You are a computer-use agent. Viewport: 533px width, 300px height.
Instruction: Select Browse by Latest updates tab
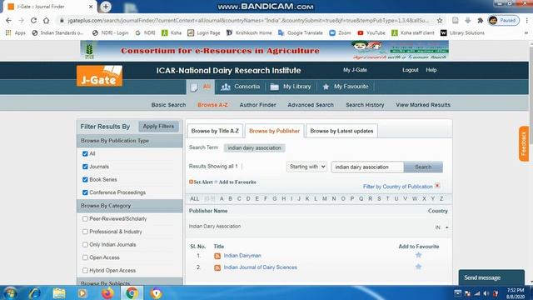coord(341,131)
